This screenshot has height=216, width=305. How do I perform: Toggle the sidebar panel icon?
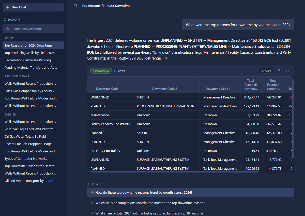tap(75, 6)
